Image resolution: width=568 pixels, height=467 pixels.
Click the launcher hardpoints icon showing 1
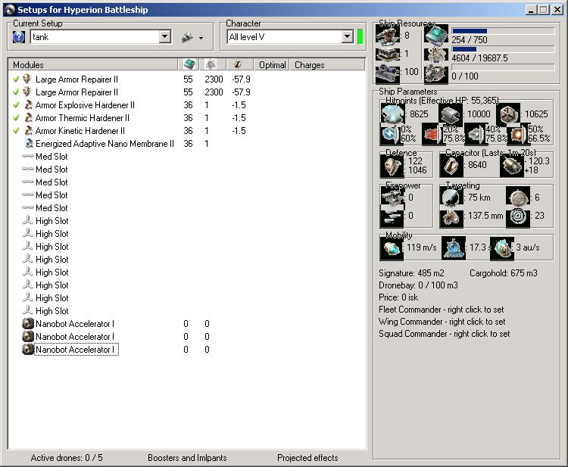click(x=388, y=54)
